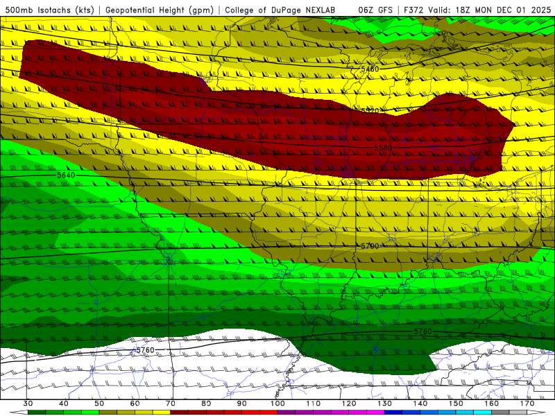Screen dimensions: 555x416
Task: Click the 40 value on the color scale
Action: (64, 404)
